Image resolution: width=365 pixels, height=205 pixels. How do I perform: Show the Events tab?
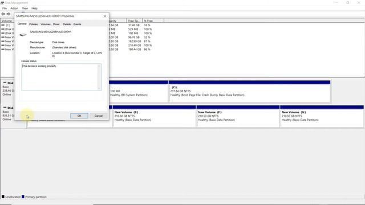click(x=78, y=24)
